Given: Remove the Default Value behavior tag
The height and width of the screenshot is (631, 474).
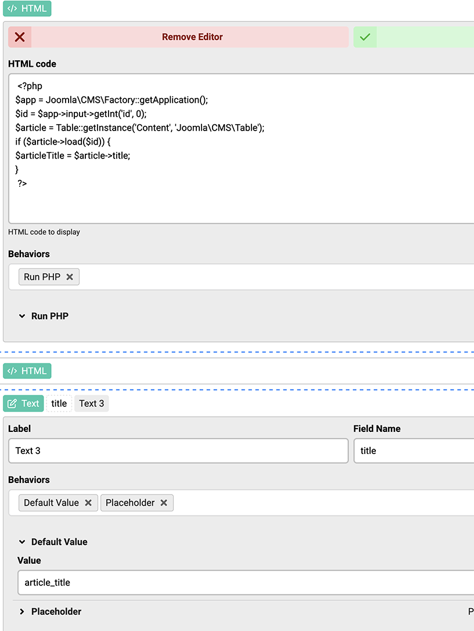Looking at the screenshot, I should click(x=88, y=503).
